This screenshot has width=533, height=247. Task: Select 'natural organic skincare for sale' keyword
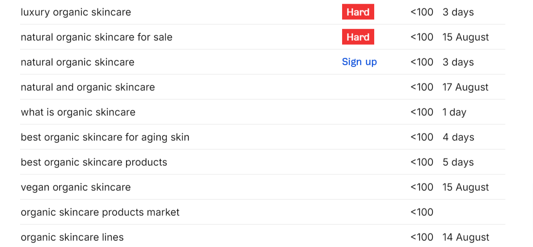96,37
